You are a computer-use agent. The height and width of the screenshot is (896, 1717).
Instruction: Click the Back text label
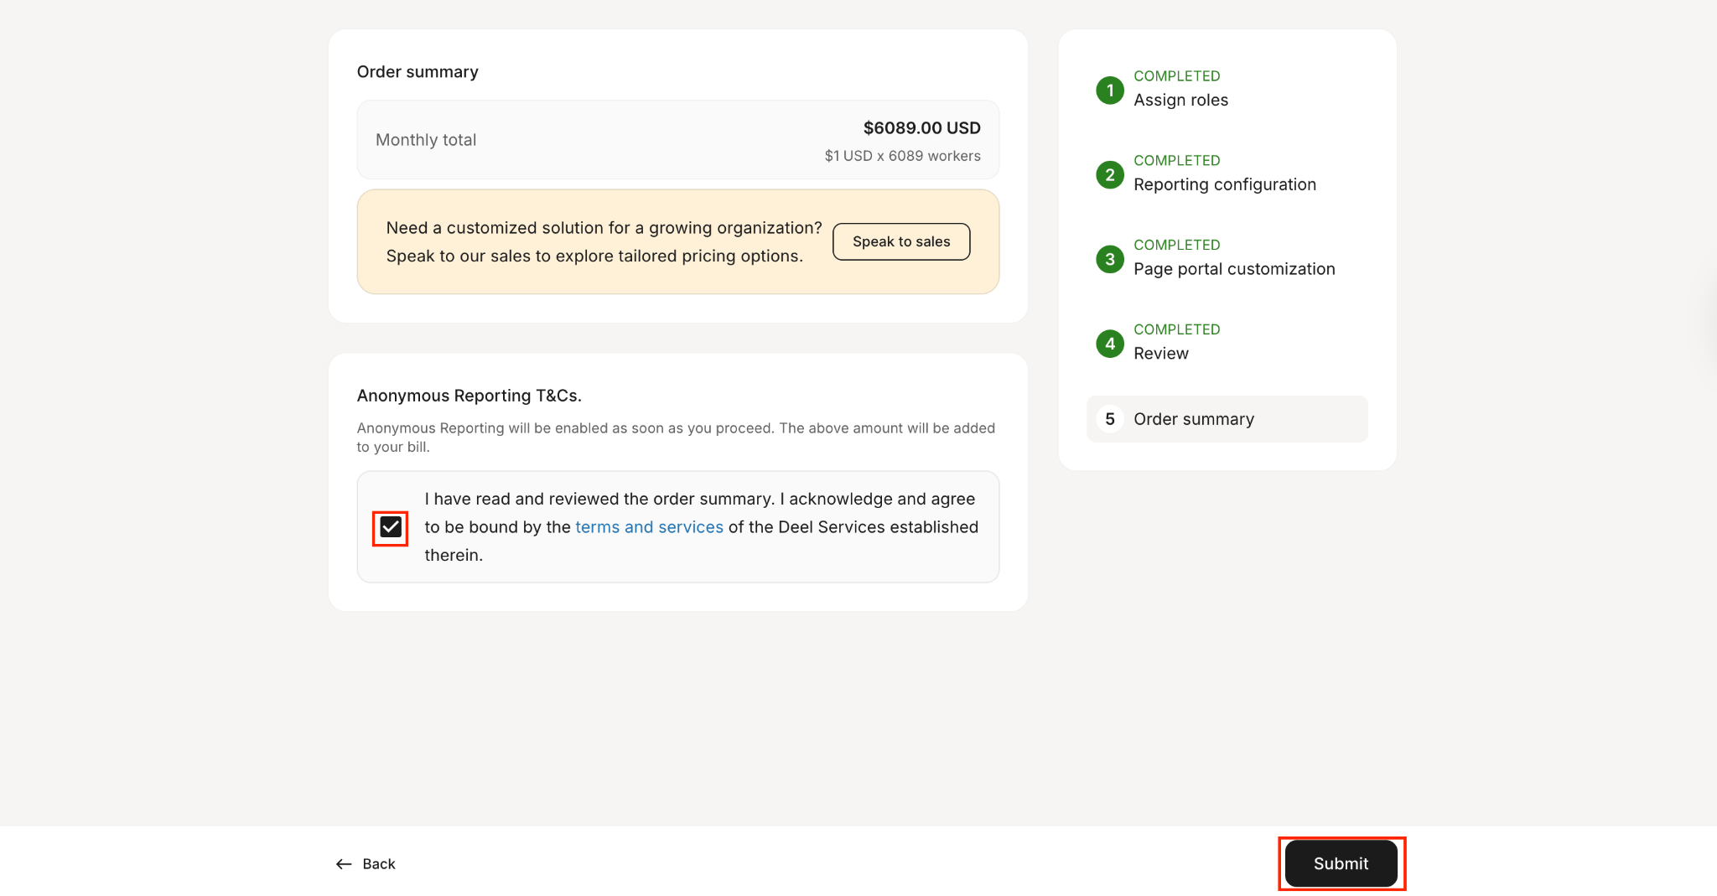click(379, 864)
